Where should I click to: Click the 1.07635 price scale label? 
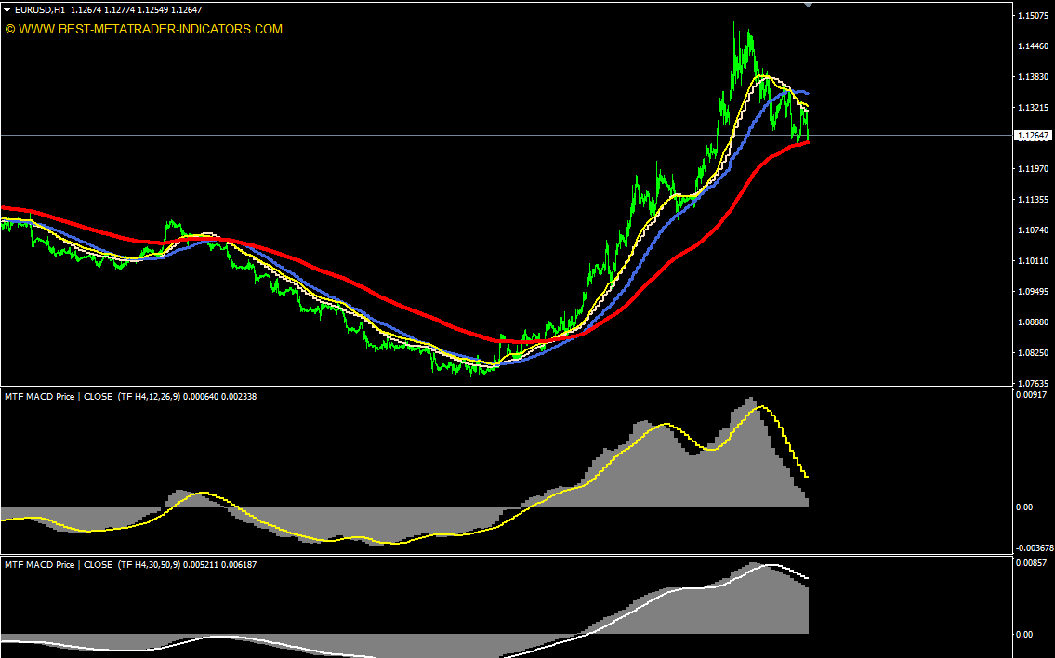(x=1033, y=383)
